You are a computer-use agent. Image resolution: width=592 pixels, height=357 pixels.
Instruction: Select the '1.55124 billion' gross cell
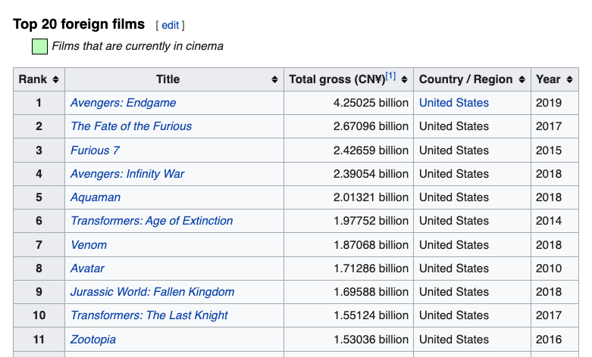[349, 315]
